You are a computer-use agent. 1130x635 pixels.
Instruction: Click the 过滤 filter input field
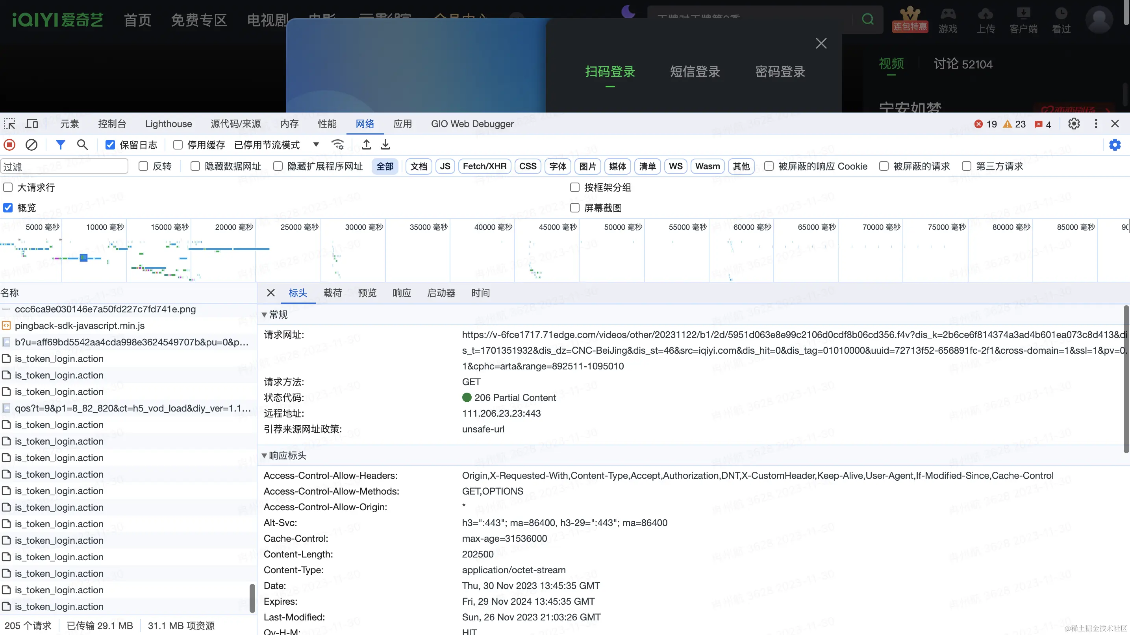coord(64,166)
